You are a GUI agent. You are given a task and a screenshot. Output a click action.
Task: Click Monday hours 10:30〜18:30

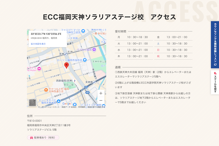click(137, 37)
